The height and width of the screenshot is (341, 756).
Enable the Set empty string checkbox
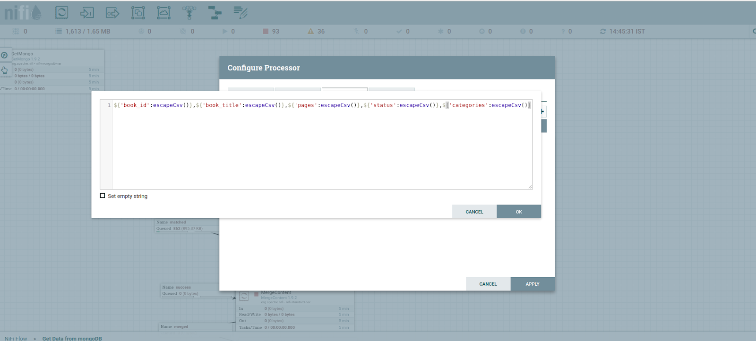pos(103,196)
